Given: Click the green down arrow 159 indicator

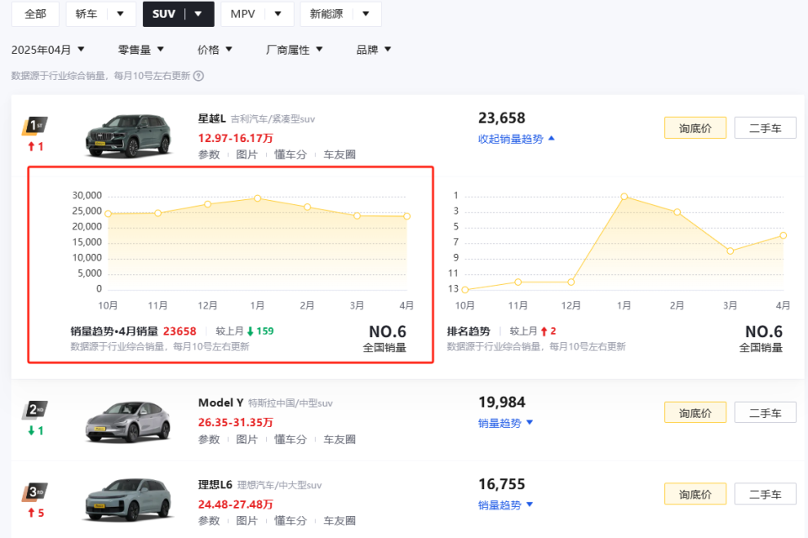Looking at the screenshot, I should [260, 331].
